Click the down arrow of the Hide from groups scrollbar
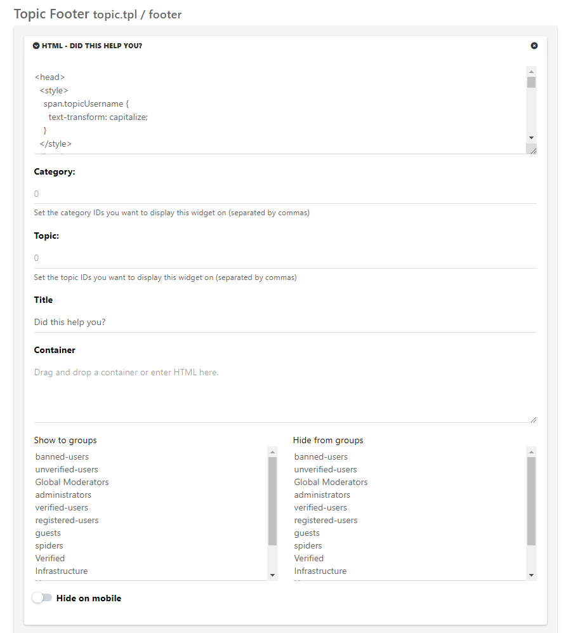This screenshot has height=633, width=566. point(531,575)
